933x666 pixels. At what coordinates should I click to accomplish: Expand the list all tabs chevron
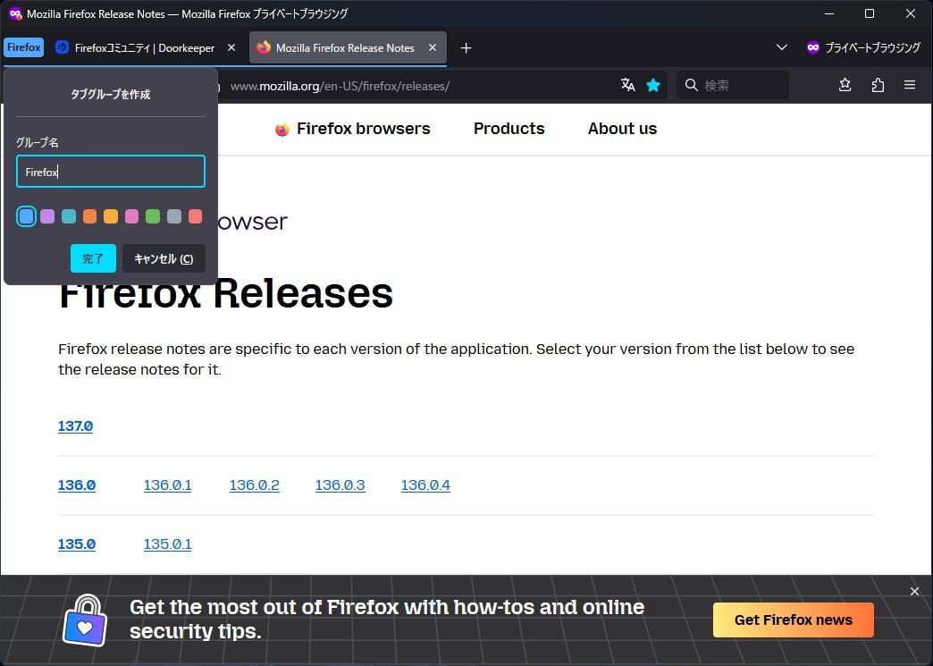pyautogui.click(x=782, y=47)
